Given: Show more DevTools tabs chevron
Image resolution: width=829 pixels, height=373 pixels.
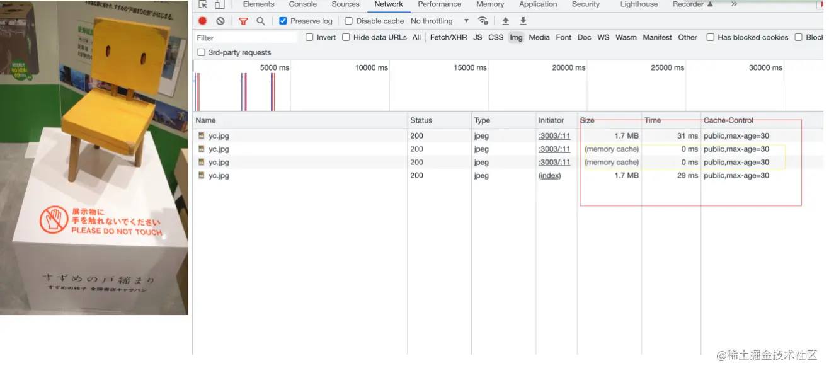Looking at the screenshot, I should pos(734,4).
